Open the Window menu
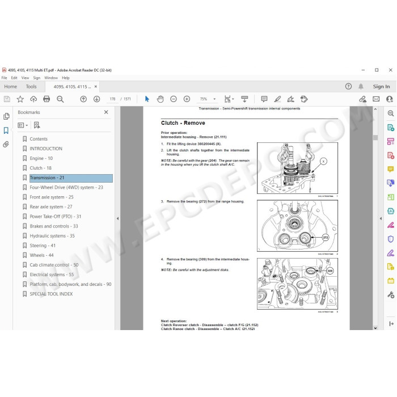The height and width of the screenshot is (397, 397). click(51, 78)
